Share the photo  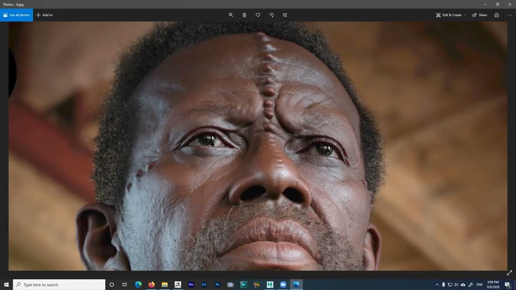pyautogui.click(x=480, y=15)
